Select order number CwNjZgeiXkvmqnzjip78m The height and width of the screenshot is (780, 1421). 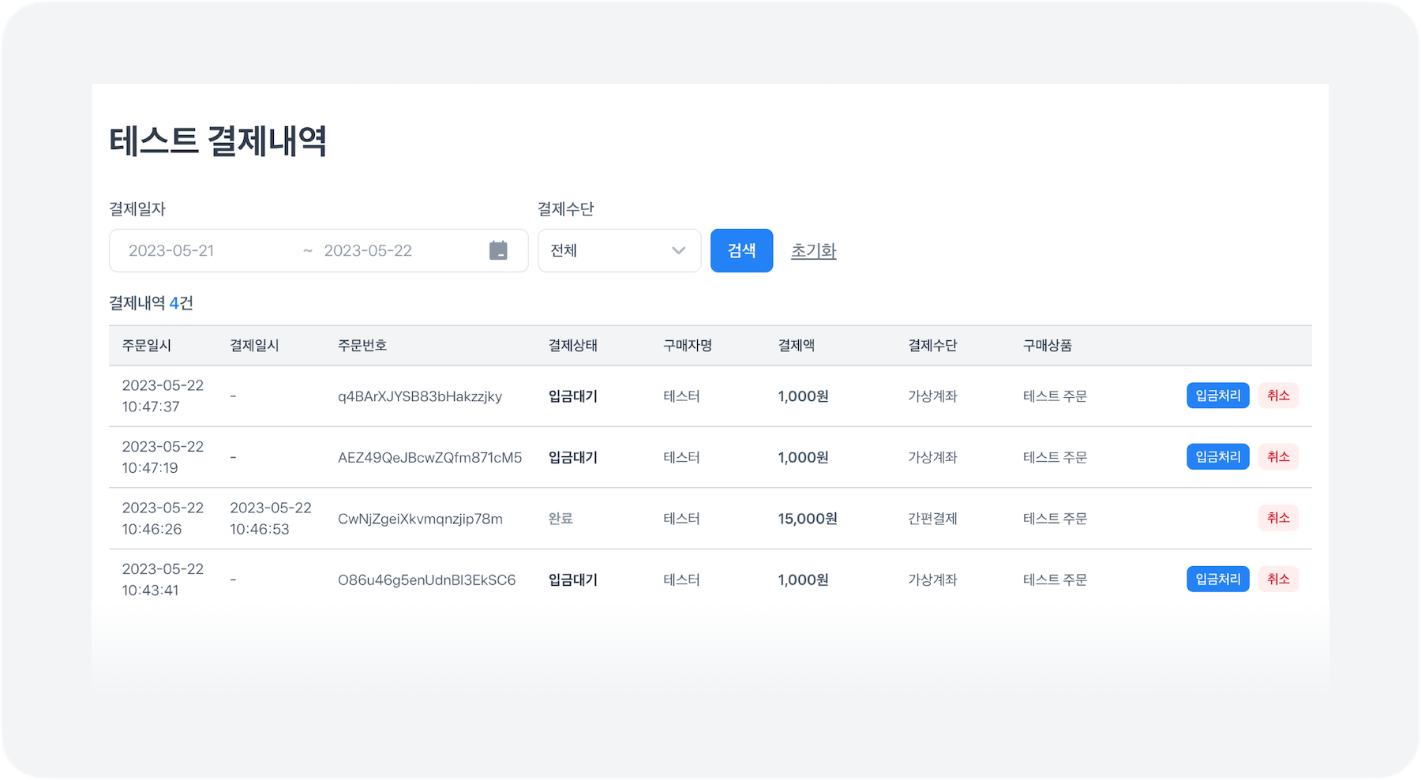click(420, 519)
